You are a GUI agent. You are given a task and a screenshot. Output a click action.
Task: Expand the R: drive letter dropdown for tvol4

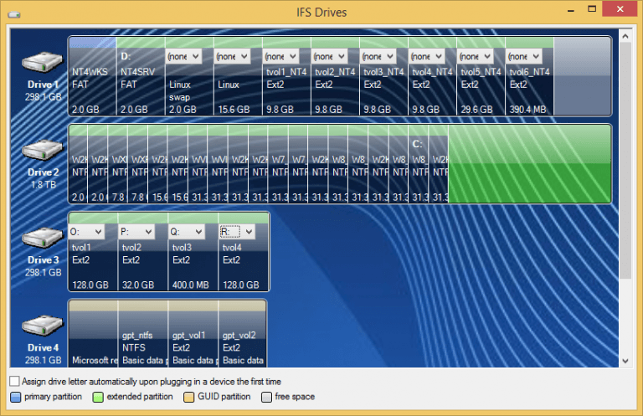point(236,232)
